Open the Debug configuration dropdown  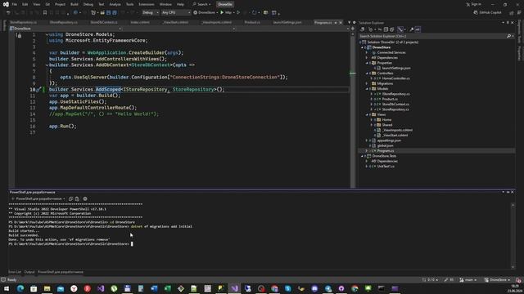(150, 13)
